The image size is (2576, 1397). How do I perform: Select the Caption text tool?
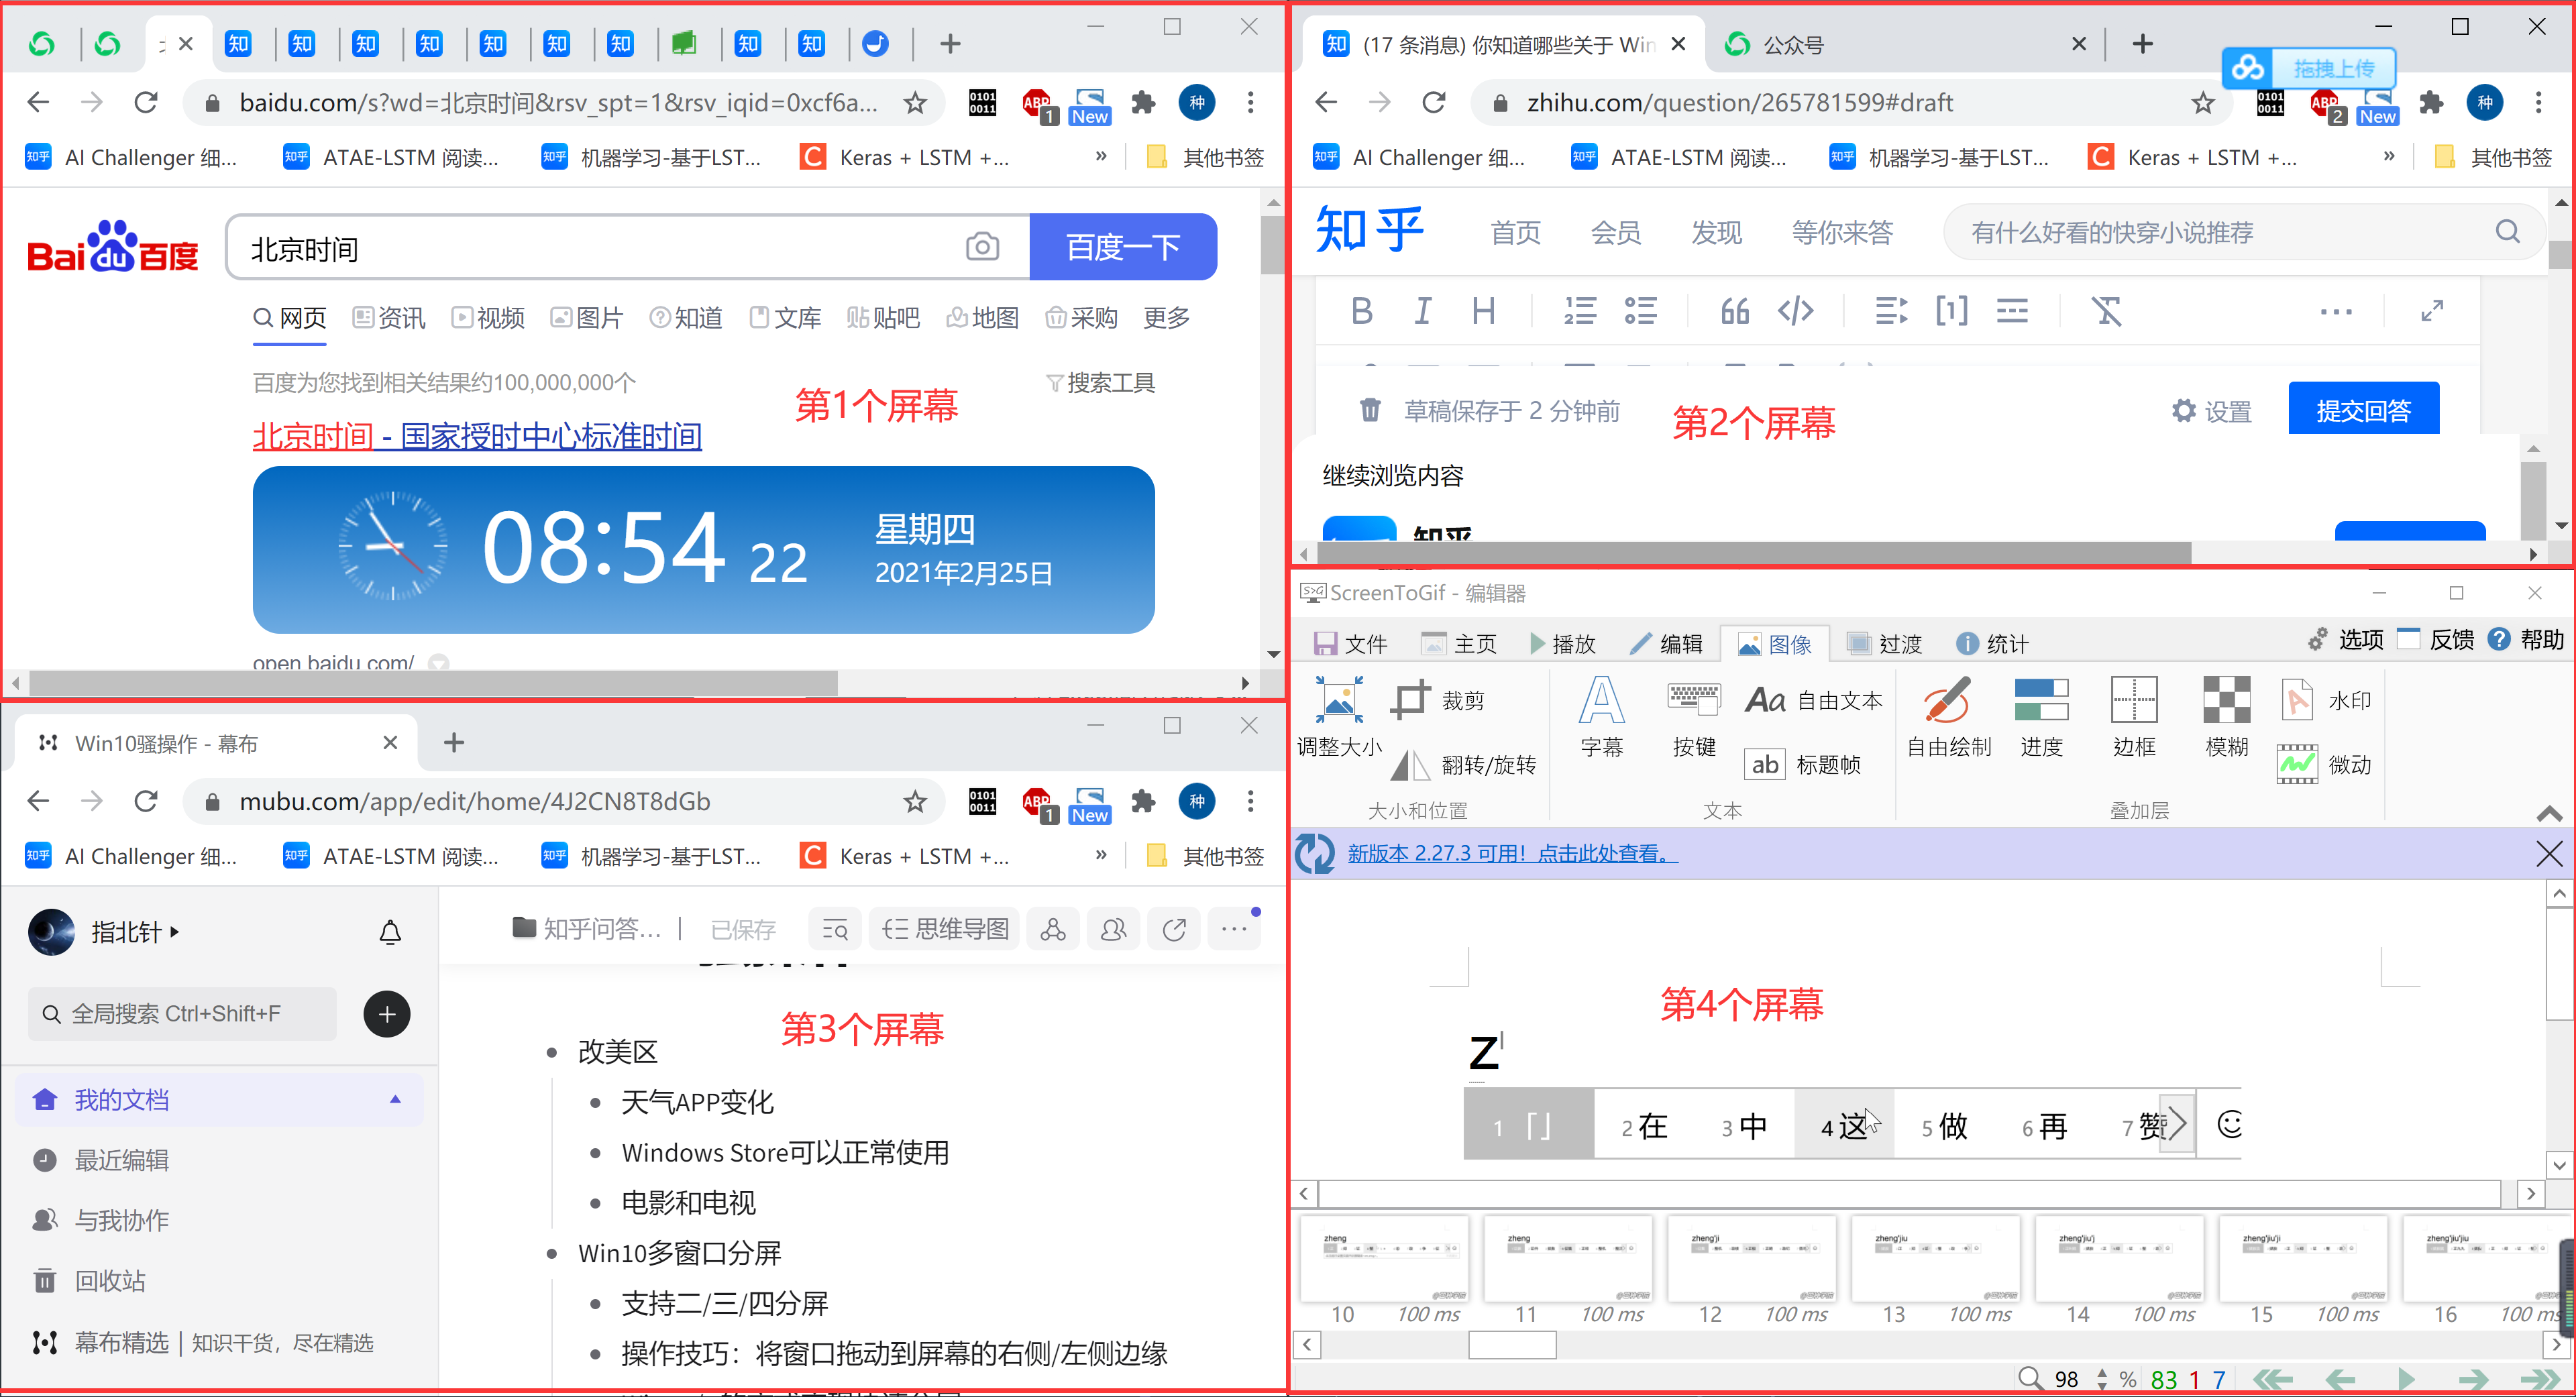tap(1601, 716)
